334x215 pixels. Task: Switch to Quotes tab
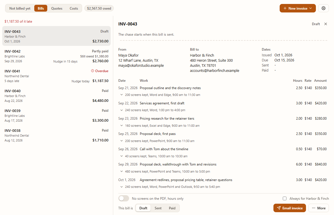(57, 8)
